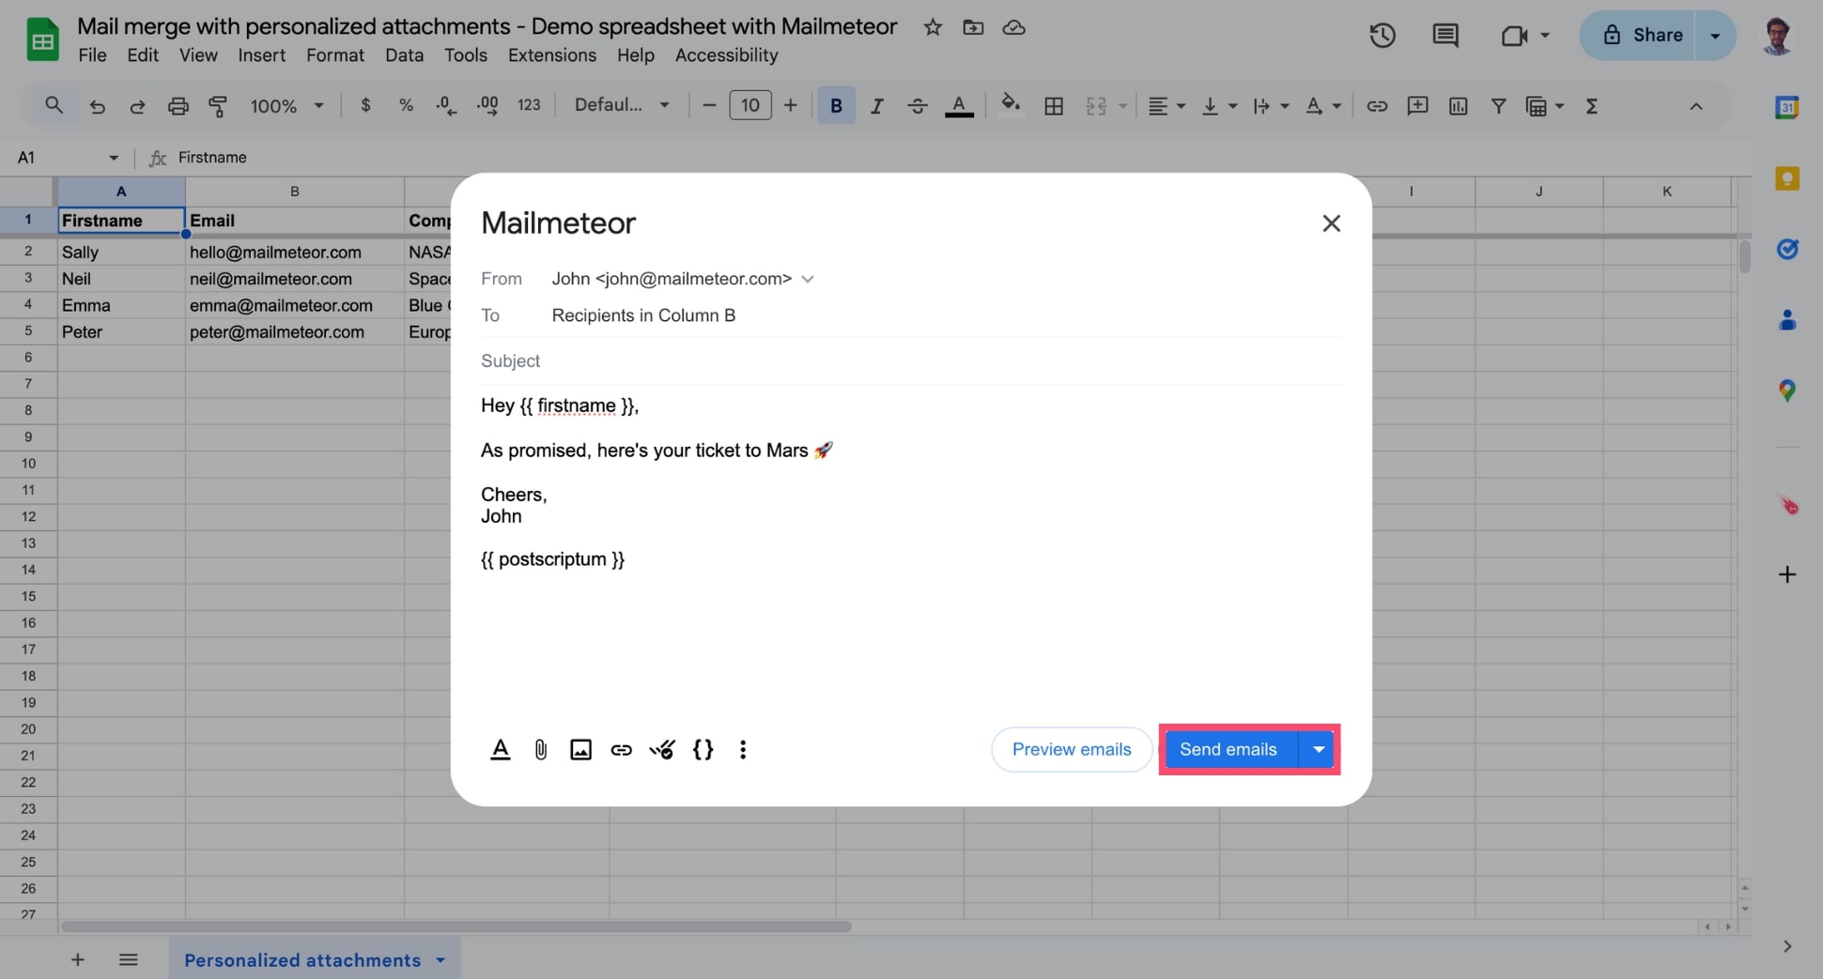Click insert comment icon in toolbar

pos(1417,106)
